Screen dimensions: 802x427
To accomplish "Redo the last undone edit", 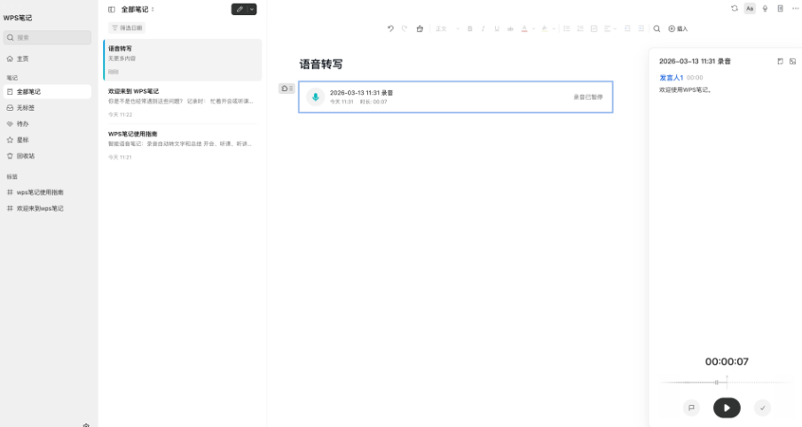I will tap(404, 28).
